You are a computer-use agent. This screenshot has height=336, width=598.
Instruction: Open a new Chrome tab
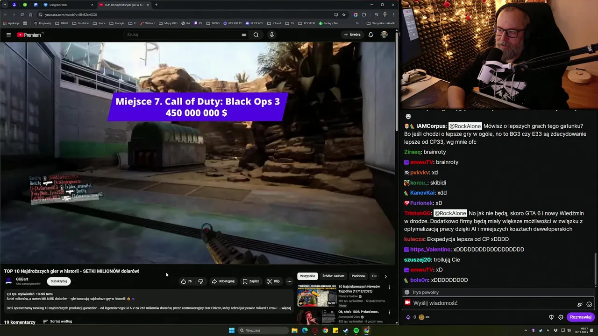156,5
